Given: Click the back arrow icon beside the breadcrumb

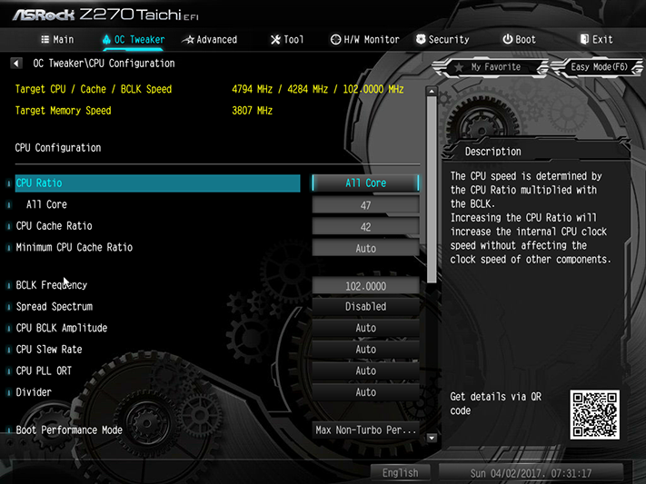Looking at the screenshot, I should point(16,64).
